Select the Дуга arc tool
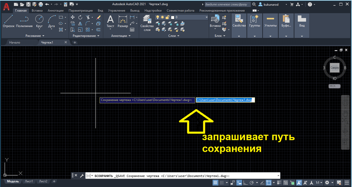The height and width of the screenshot is (187, 352). pyautogui.click(x=52, y=21)
